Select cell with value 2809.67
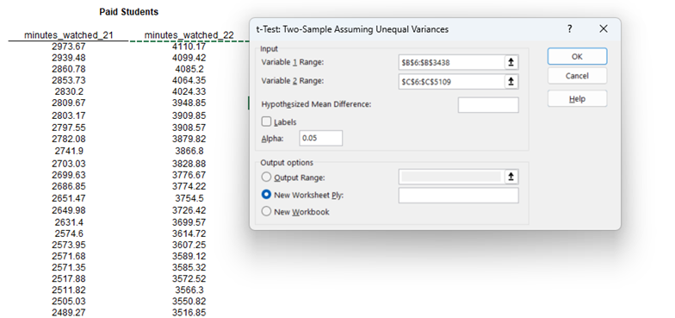The height and width of the screenshot is (318, 675). [69, 103]
